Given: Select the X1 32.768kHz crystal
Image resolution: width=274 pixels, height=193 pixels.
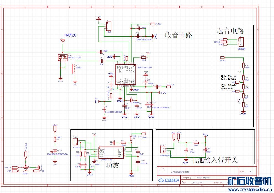Looking at the screenshot, I should click(131, 100).
